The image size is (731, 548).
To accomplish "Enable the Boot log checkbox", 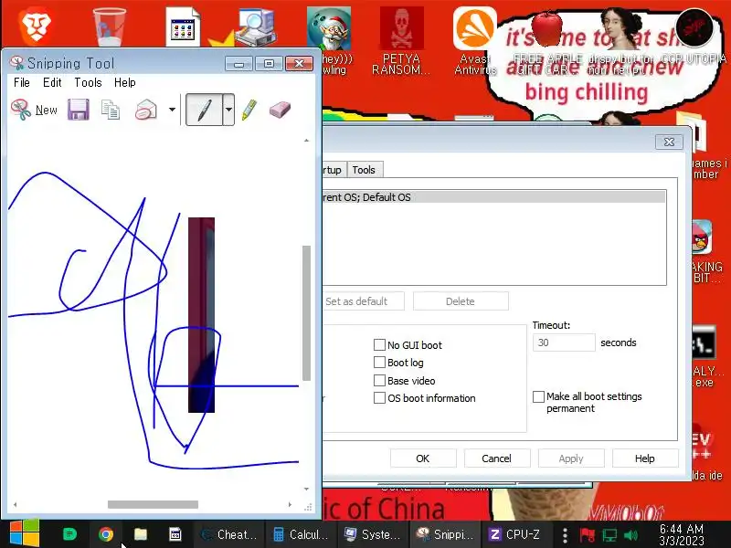I will click(379, 363).
